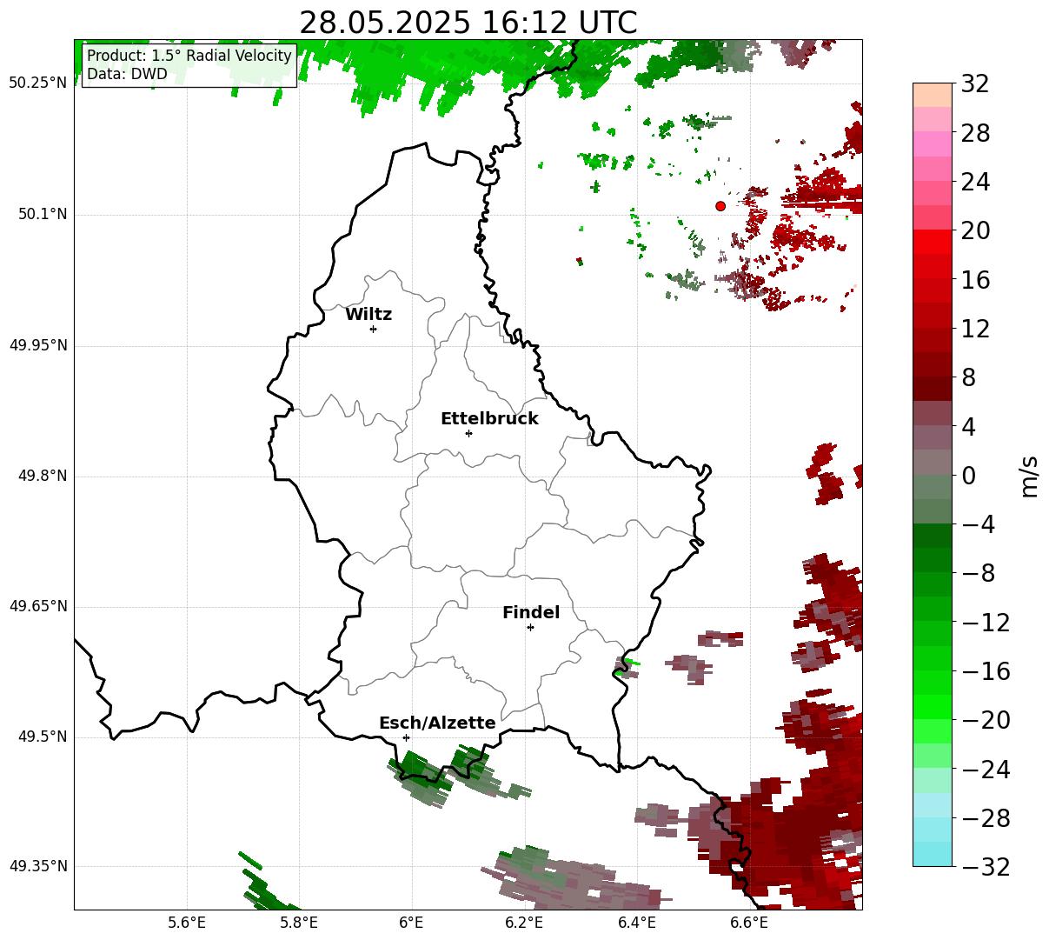Click the dark green colorbar swatch below −4
Screen dimensions: 1049x940
click(x=933, y=536)
